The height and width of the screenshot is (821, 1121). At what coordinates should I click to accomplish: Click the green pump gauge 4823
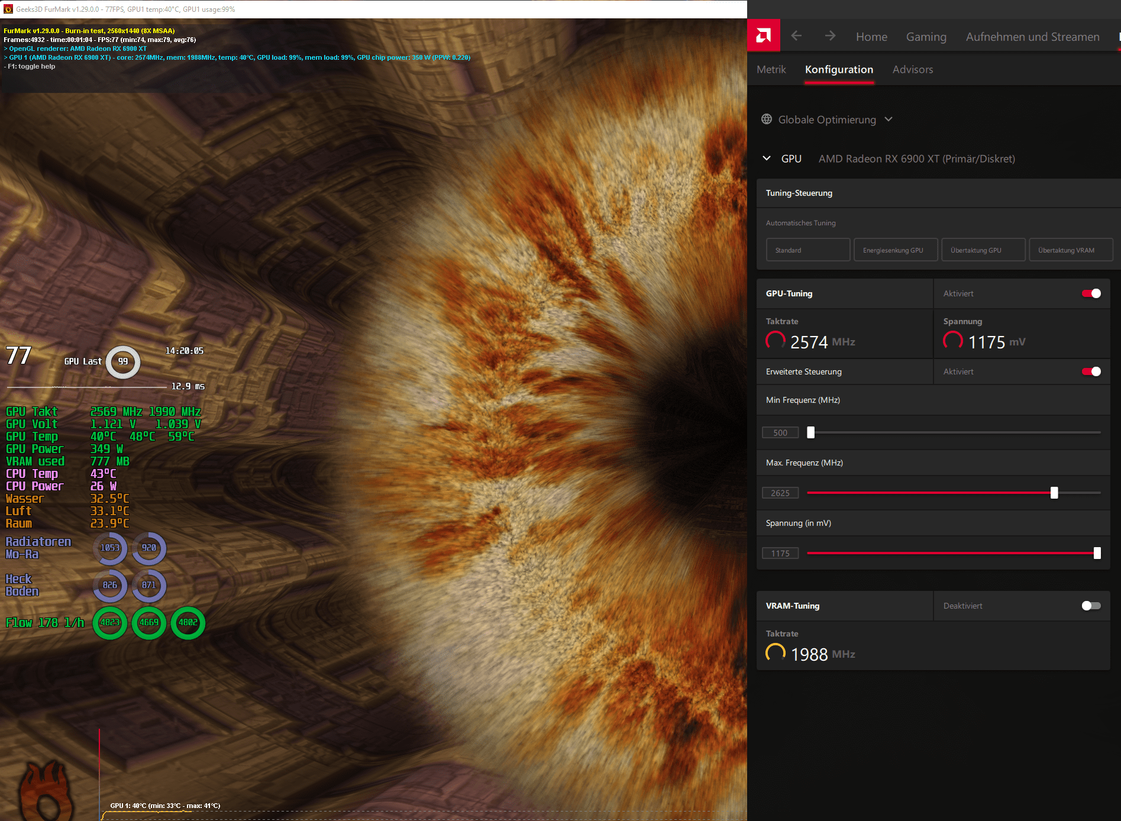pyautogui.click(x=110, y=623)
